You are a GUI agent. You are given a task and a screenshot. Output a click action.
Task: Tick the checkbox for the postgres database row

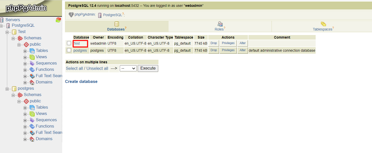69,50
